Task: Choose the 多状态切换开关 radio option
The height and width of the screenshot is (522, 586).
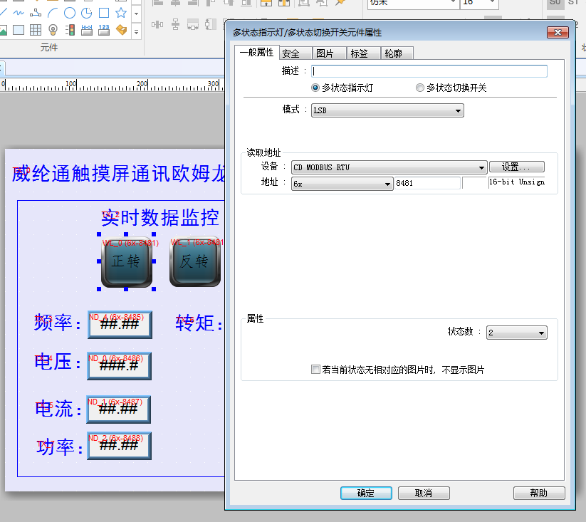Action: pos(420,88)
